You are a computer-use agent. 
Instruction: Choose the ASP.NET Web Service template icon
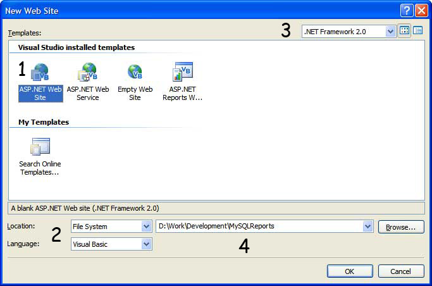pyautogui.click(x=88, y=72)
